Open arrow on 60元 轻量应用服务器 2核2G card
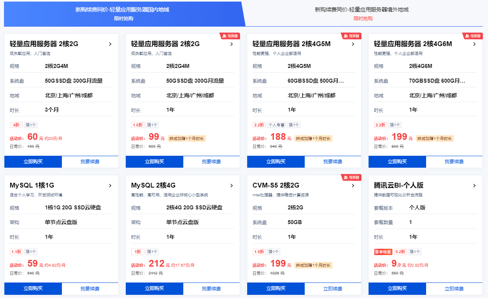 click(x=110, y=44)
